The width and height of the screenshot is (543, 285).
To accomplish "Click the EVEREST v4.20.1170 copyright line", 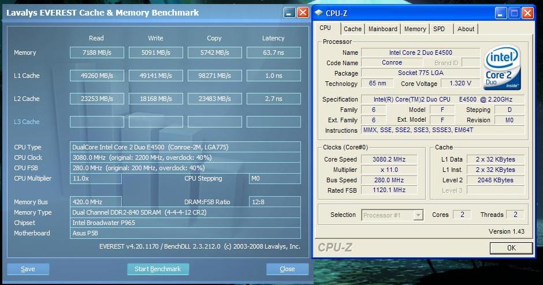I will [x=200, y=246].
